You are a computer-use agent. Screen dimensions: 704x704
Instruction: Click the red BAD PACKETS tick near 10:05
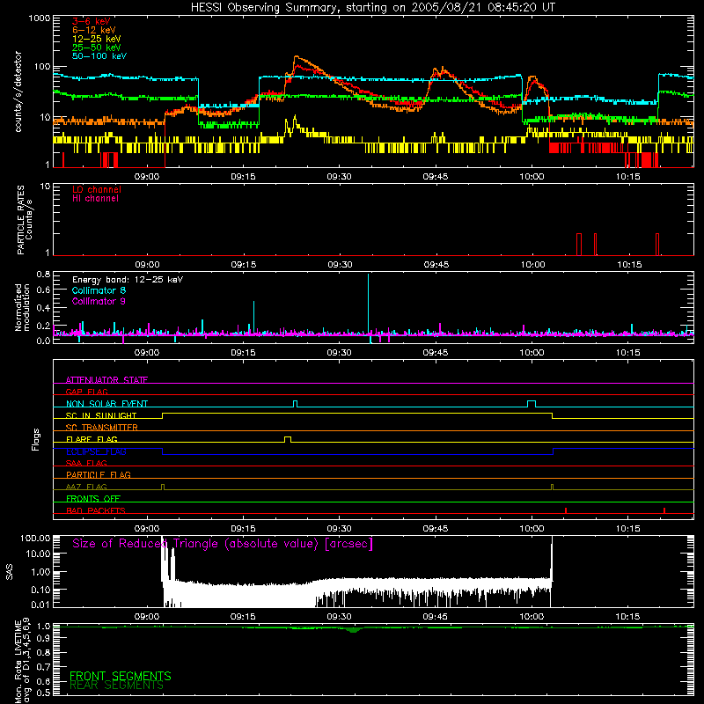point(566,510)
